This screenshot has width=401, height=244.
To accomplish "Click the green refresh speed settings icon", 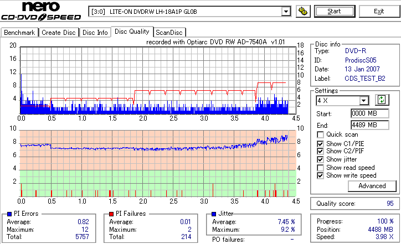I will coord(382,100).
